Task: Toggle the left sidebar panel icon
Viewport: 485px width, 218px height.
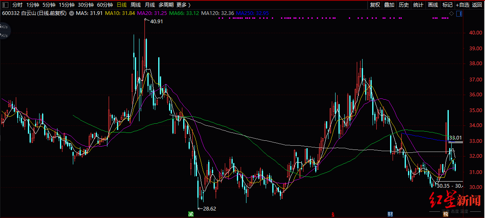Action: 5,5
